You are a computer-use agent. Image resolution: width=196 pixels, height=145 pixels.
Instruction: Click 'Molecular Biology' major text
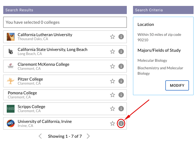pos(152,60)
